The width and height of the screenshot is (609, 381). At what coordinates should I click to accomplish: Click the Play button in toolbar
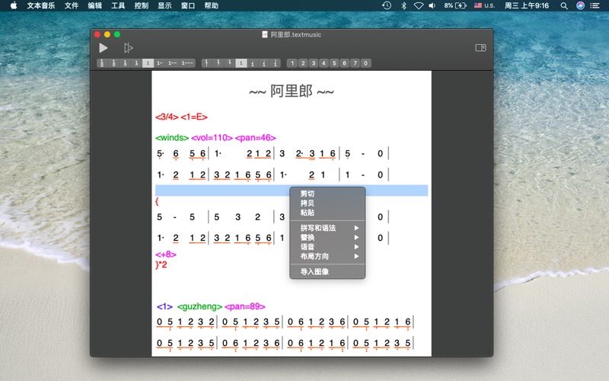point(104,48)
